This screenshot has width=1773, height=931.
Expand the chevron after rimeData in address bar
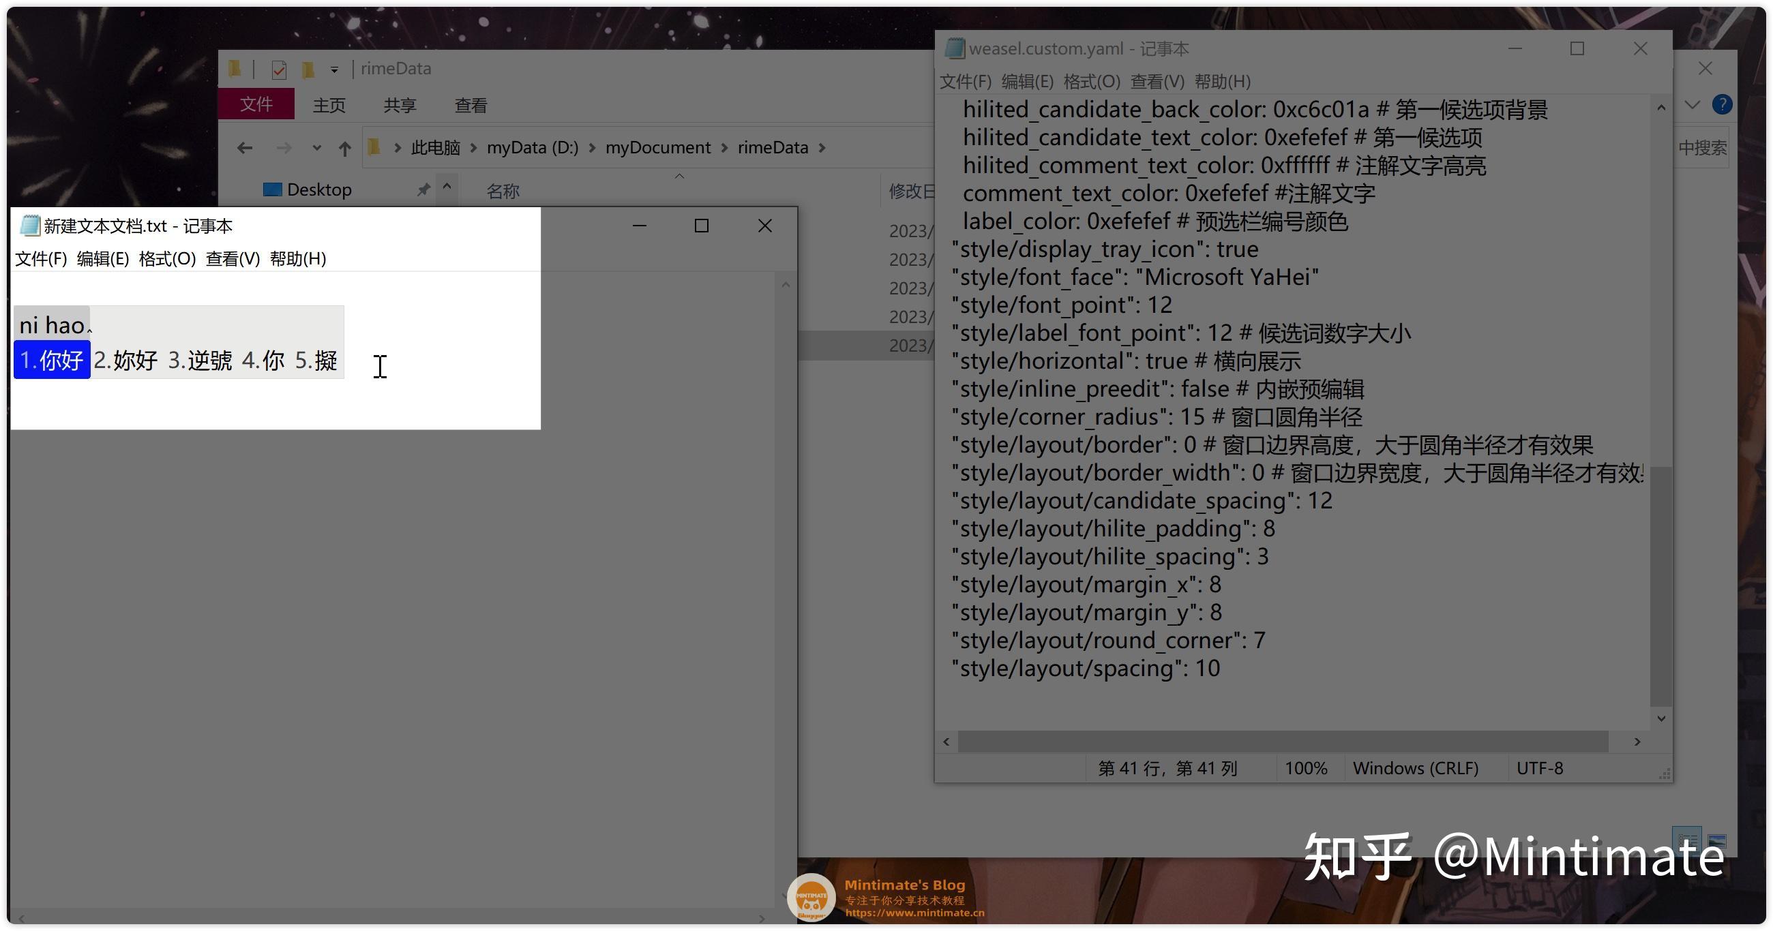coord(822,148)
